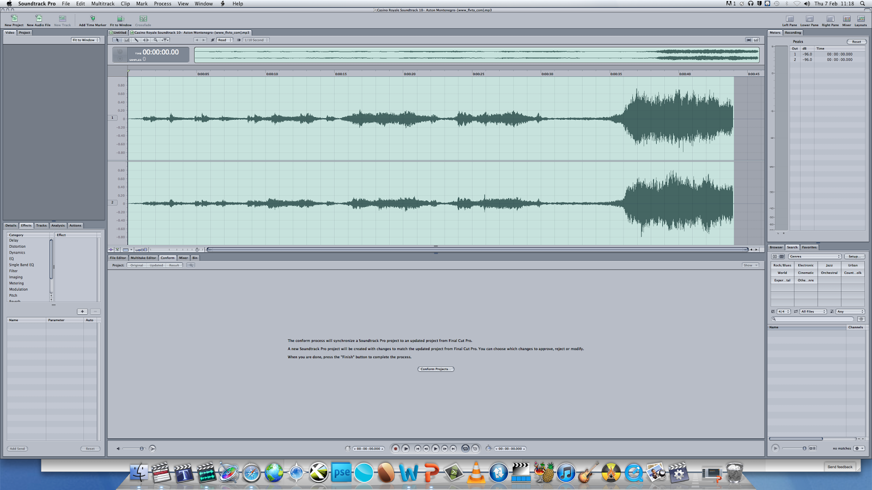Viewport: 872px width, 490px height.
Task: Create a new project from the toolbar
Action: [14, 21]
